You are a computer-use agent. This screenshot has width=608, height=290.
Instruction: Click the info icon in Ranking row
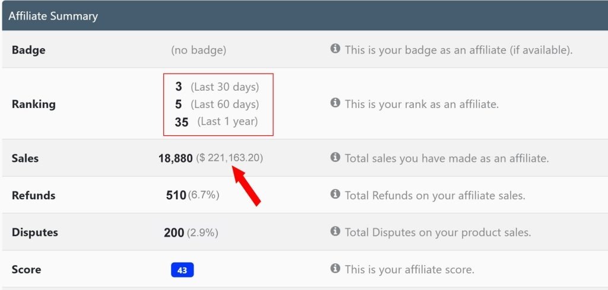335,103
